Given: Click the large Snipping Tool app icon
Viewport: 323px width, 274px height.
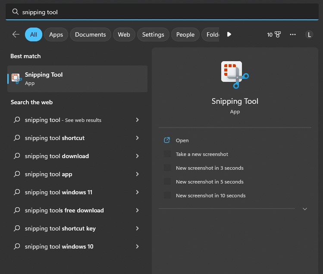Looking at the screenshot, I should pos(235,75).
